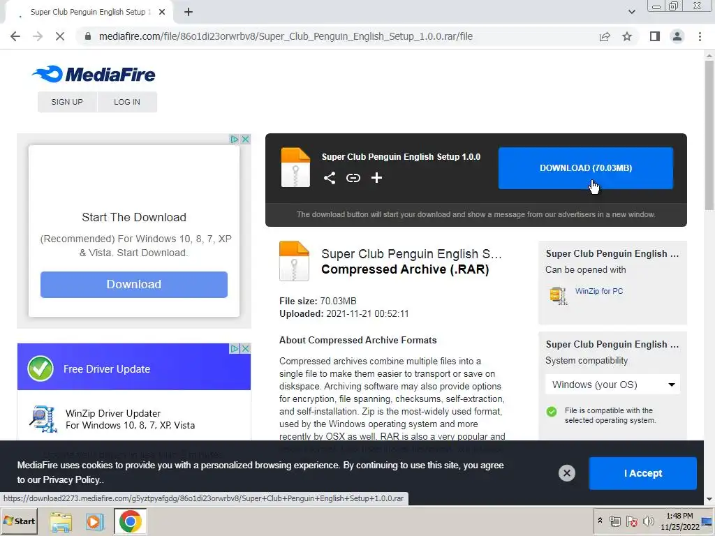
Task: Open Chrome profile menu
Action: 677,36
